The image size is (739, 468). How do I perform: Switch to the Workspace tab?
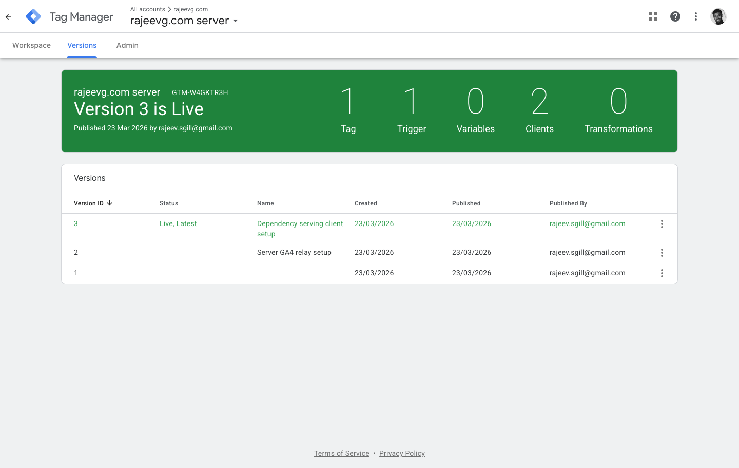tap(31, 45)
